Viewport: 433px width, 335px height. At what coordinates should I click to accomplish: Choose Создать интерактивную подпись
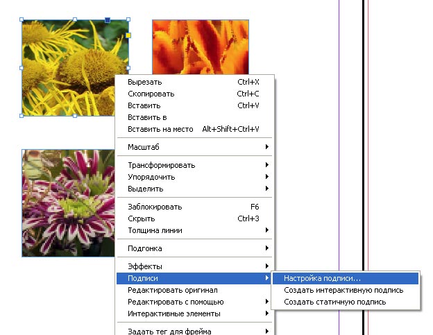346,290
